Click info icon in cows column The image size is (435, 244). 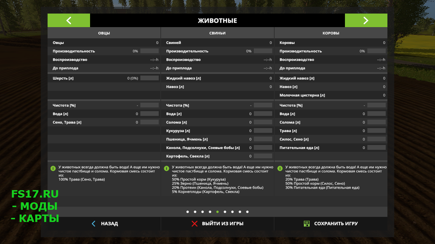pyautogui.click(x=280, y=168)
